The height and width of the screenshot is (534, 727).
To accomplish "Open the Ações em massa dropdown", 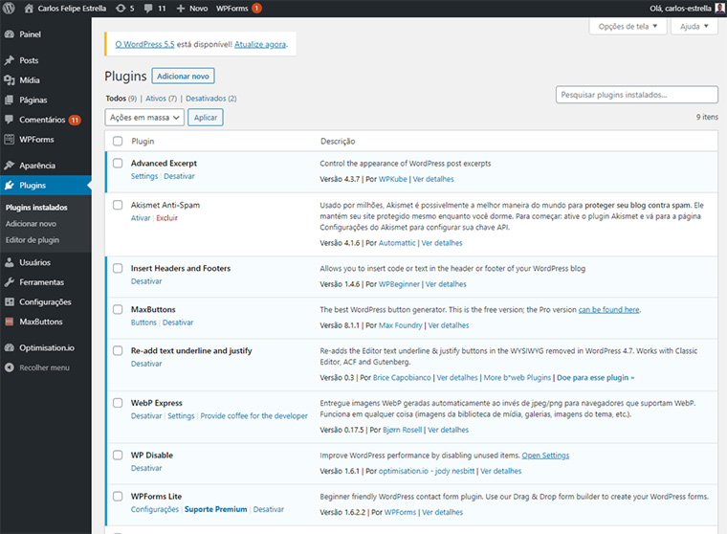I will pos(144,118).
